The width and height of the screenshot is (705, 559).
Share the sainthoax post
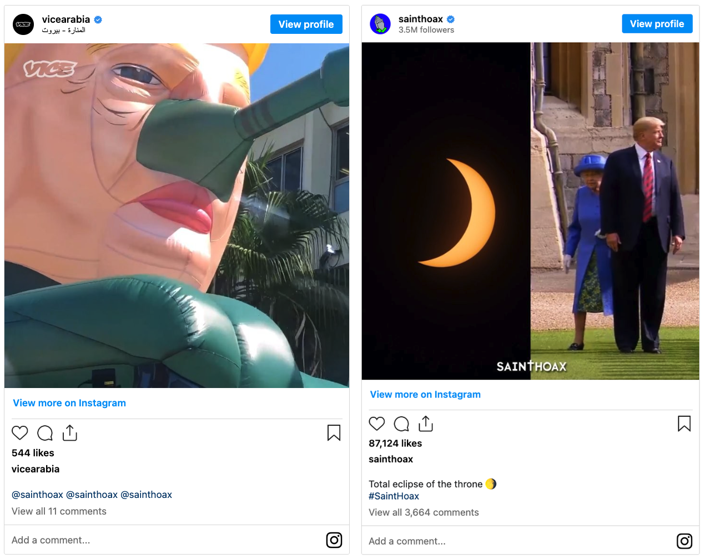(x=426, y=424)
